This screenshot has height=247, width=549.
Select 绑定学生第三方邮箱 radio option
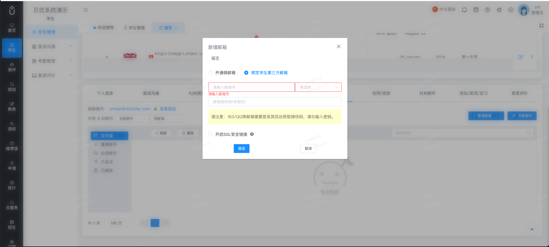tap(266, 73)
